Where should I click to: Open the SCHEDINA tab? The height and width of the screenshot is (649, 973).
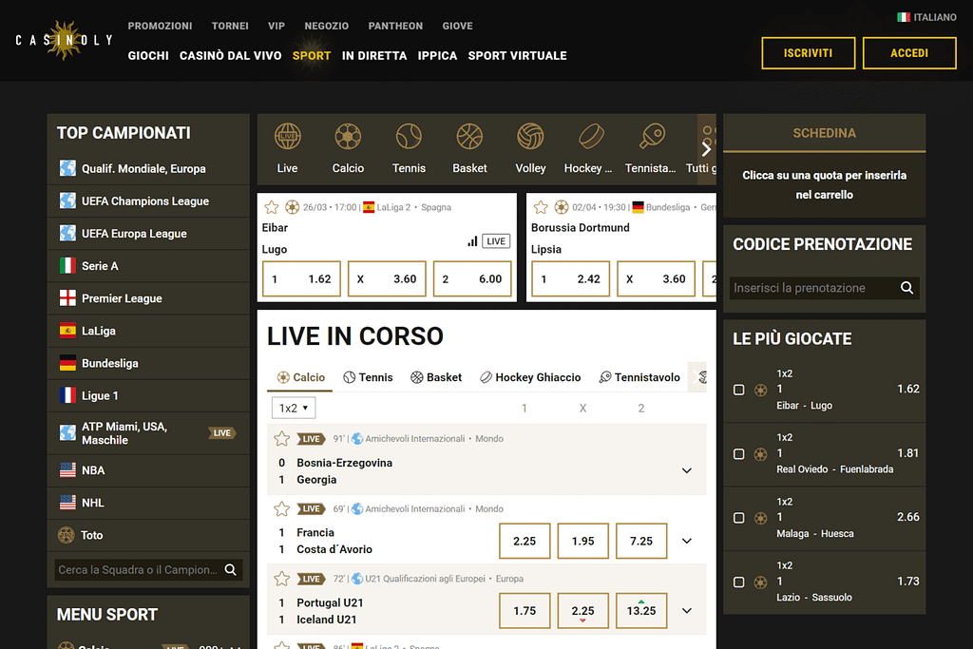pos(824,133)
